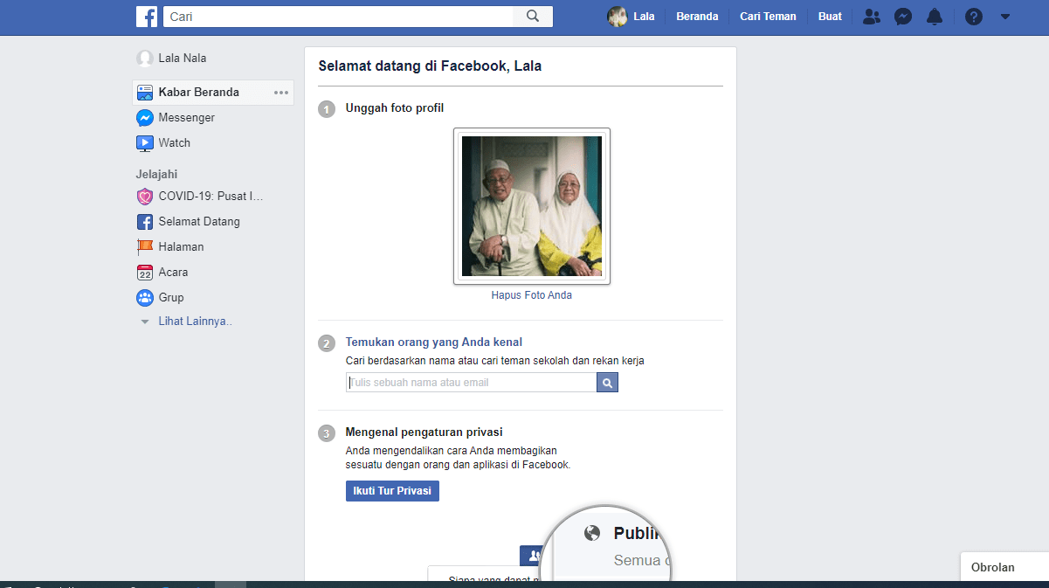1049x588 pixels.
Task: Click the Hapus Foto Anda link
Action: pos(531,295)
